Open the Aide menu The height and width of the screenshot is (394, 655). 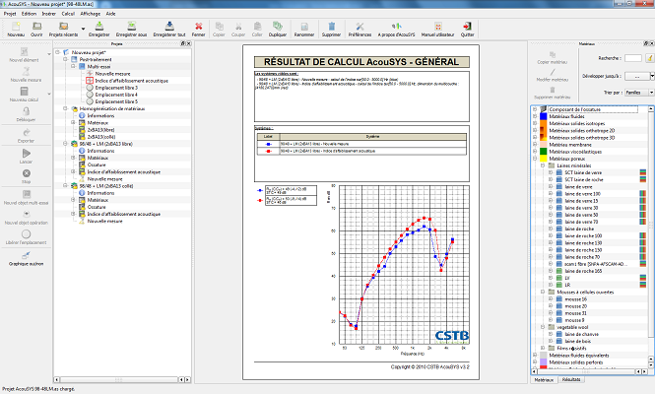click(x=110, y=14)
